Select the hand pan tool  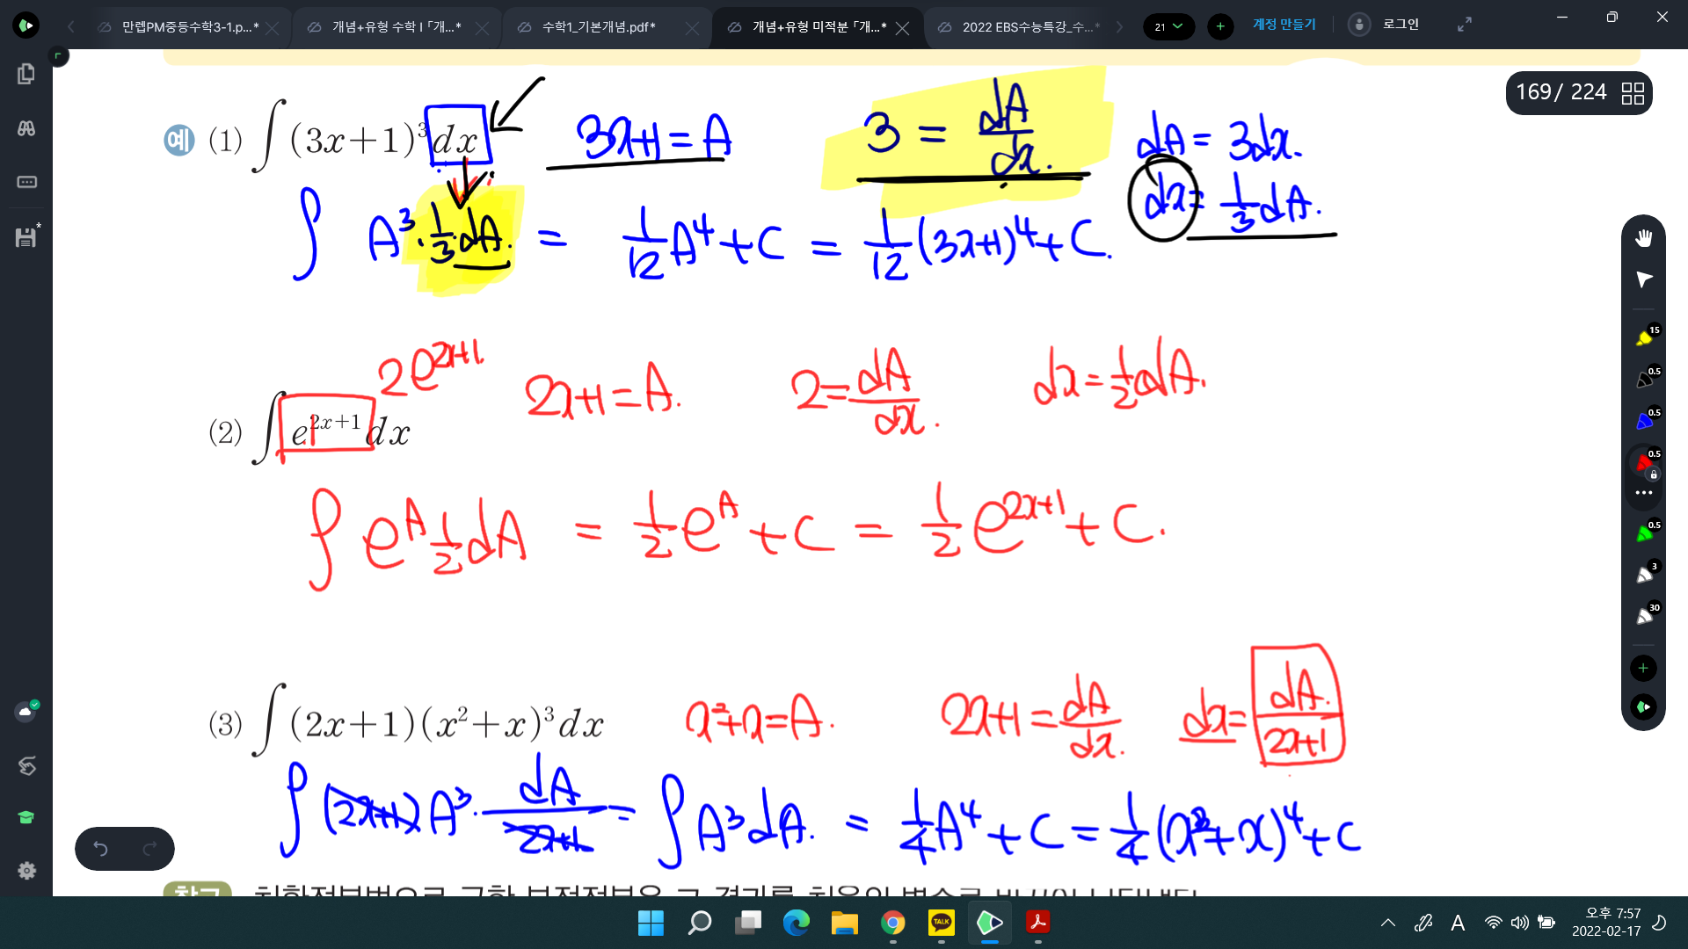coord(1643,238)
